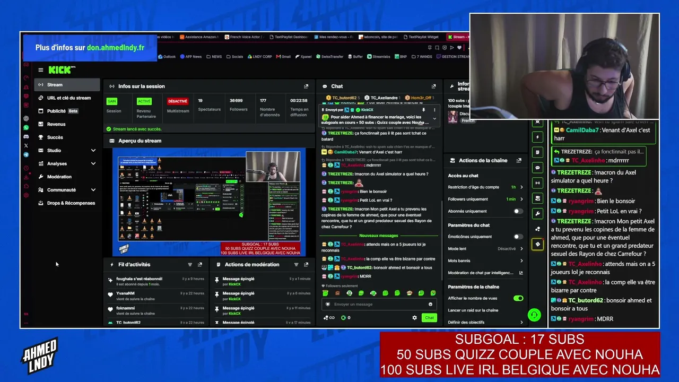Image resolution: width=679 pixels, height=382 pixels.
Task: Select Succès in the sidebar
Action: coord(67,137)
